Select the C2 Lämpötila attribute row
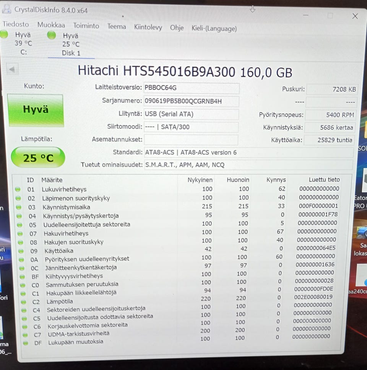Screen dimensions: 367x370 [177, 300]
